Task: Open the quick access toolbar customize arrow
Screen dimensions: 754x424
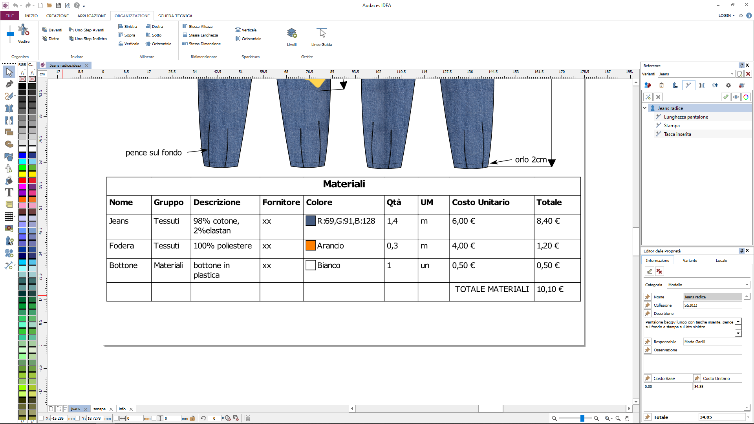Action: pos(84,5)
